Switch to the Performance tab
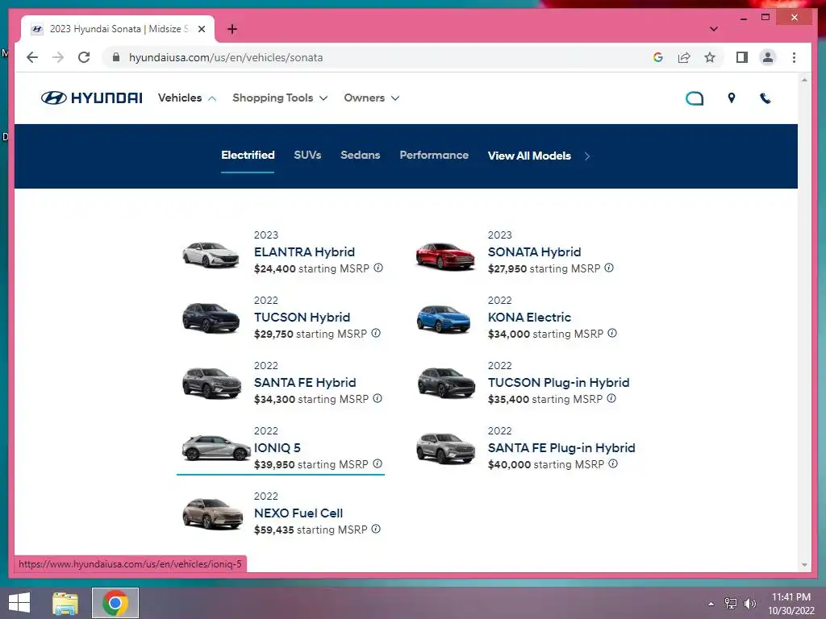Image resolution: width=826 pixels, height=619 pixels. [x=433, y=156]
